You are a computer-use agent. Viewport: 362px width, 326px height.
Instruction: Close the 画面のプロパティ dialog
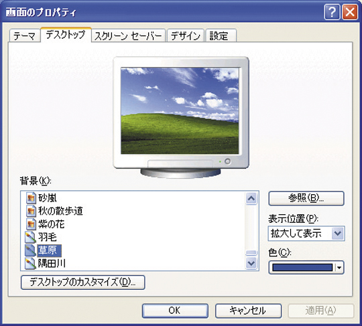[350, 12]
